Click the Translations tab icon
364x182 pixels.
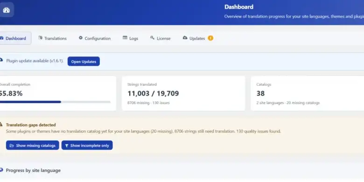click(x=41, y=38)
